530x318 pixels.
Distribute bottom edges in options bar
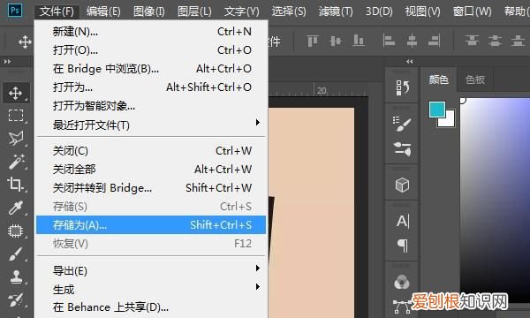click(x=518, y=41)
